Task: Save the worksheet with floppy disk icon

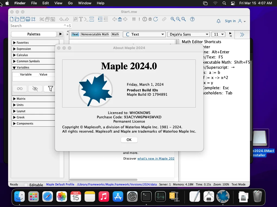Action: [22, 19]
